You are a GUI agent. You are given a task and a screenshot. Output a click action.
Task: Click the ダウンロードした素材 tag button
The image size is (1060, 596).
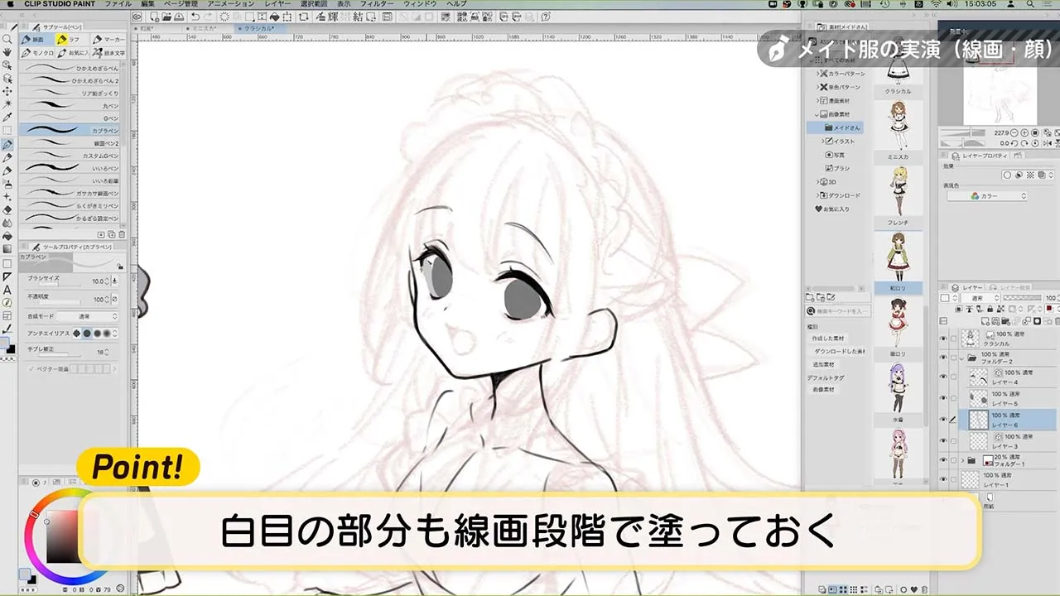click(837, 351)
